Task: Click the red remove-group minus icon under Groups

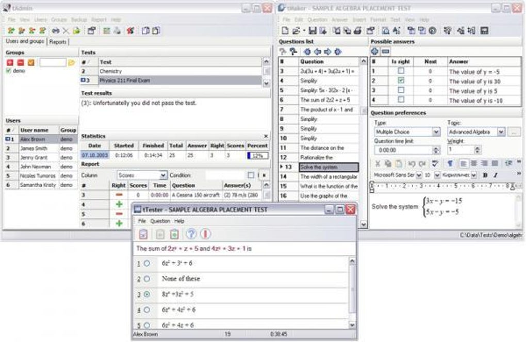Action: tap(21, 62)
